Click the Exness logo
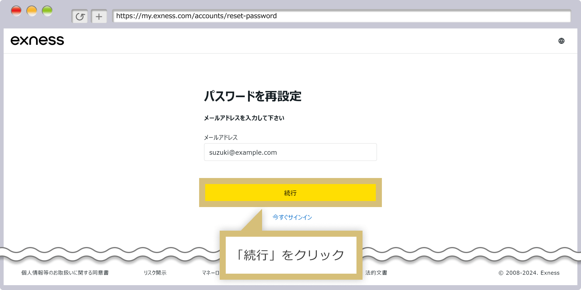Viewport: 581px width, 290px height. coord(37,41)
